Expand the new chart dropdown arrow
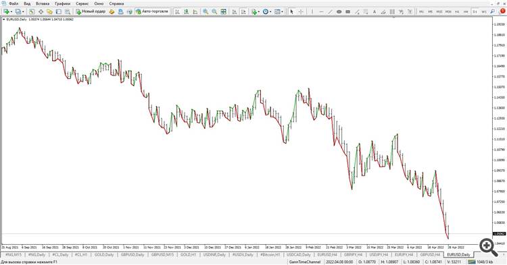The width and height of the screenshot is (507, 265). [x=11, y=12]
